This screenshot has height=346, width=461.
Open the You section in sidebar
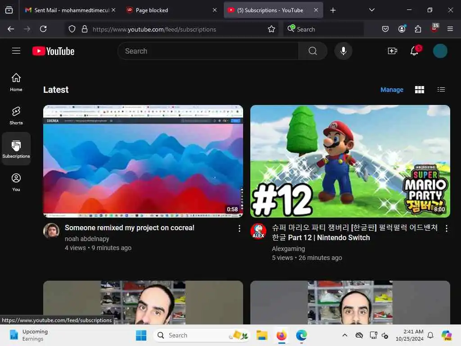[16, 182]
